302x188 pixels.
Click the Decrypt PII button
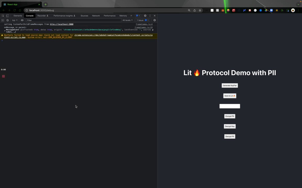(x=230, y=137)
